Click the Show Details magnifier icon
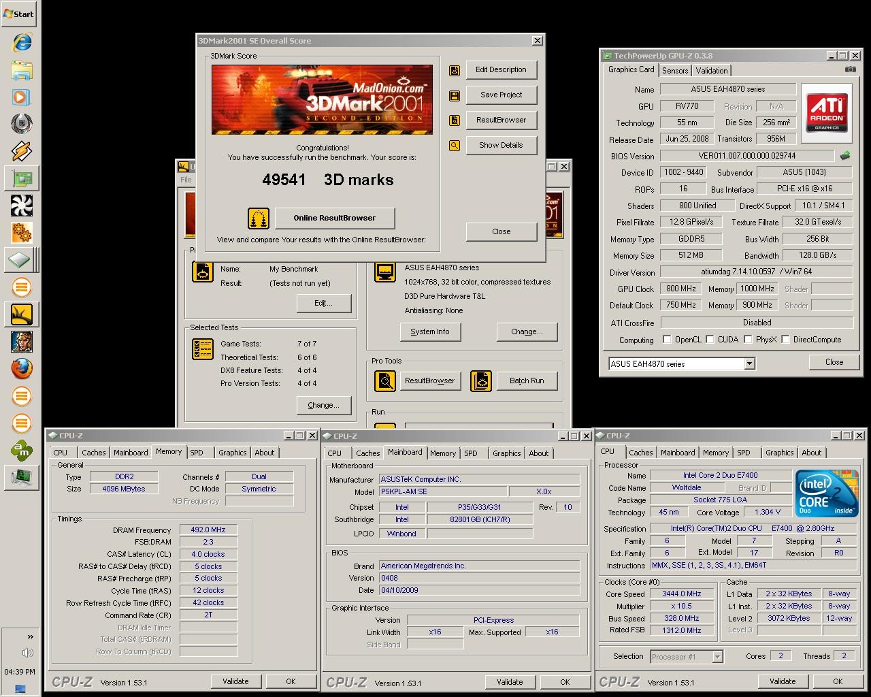 coord(455,146)
